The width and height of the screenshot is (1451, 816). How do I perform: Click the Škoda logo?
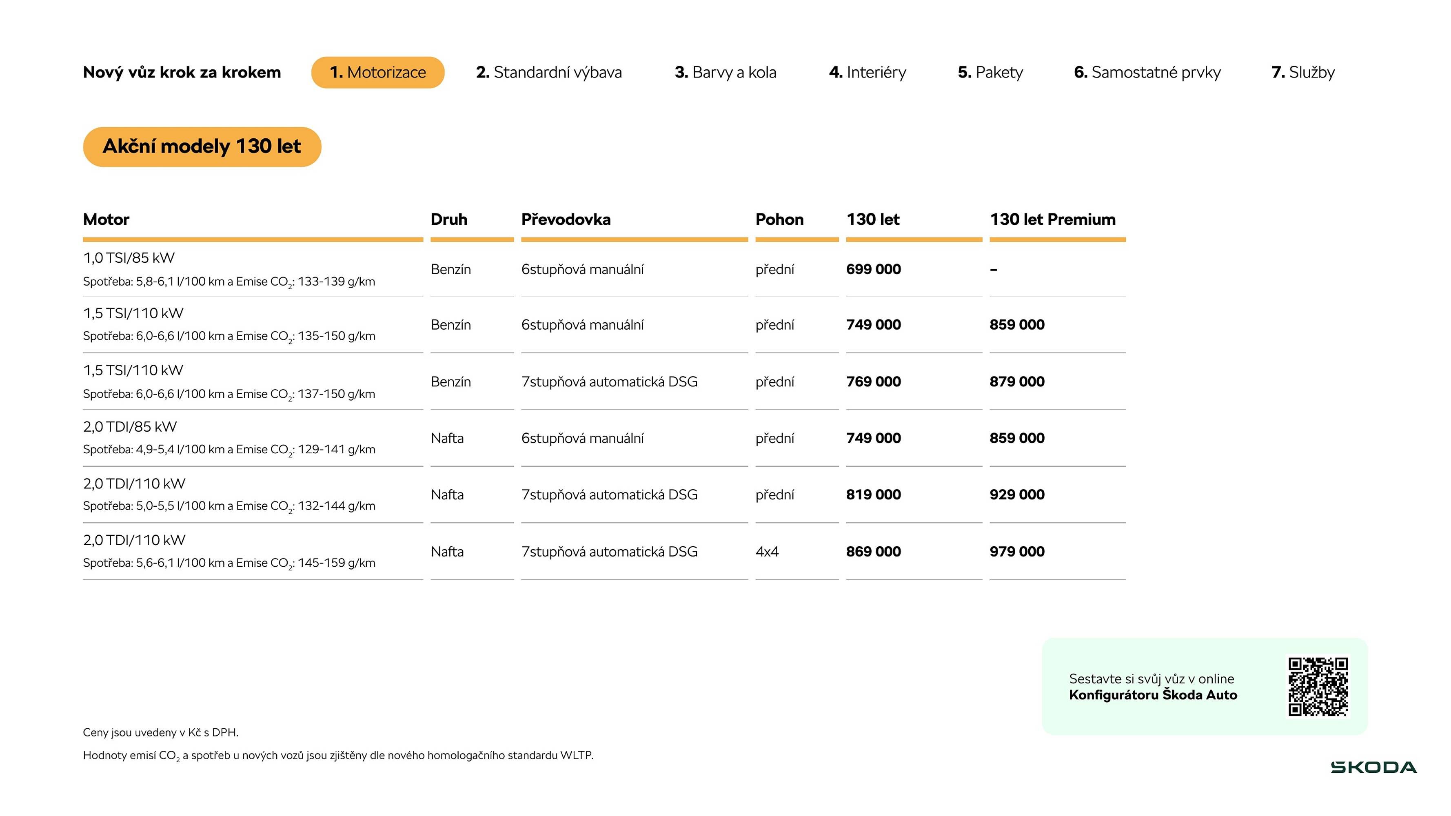[1373, 767]
